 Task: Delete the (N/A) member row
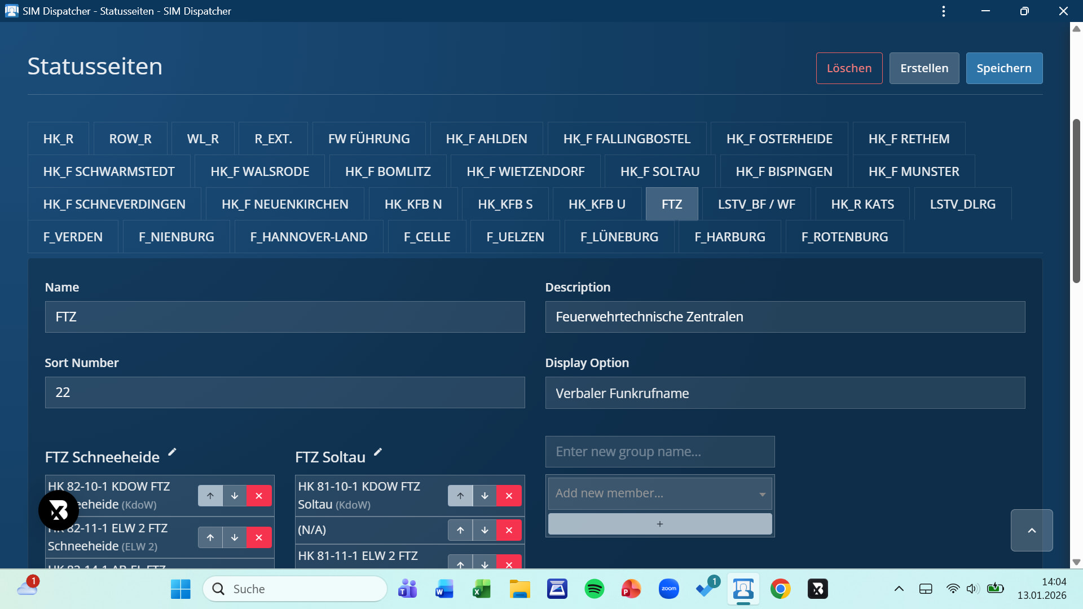pyautogui.click(x=509, y=530)
